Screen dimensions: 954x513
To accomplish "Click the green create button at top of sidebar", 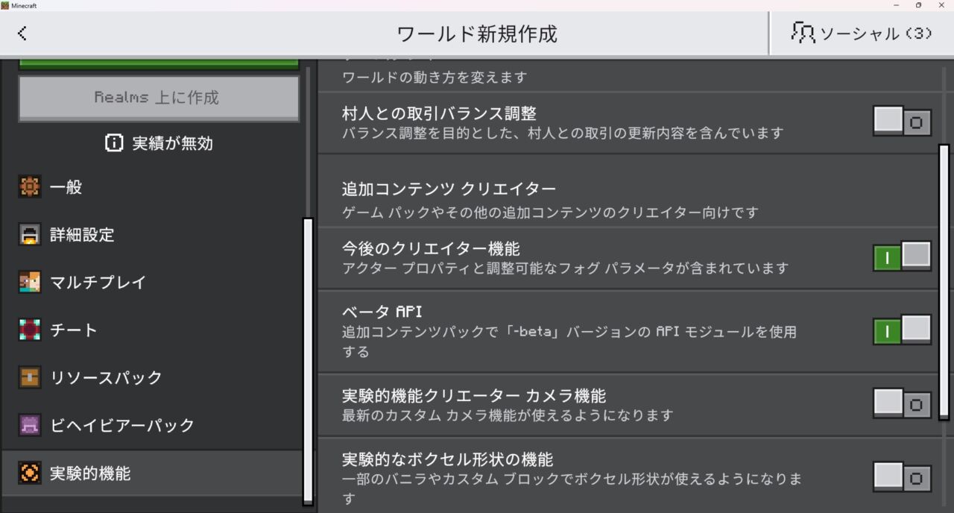I will coord(159,64).
